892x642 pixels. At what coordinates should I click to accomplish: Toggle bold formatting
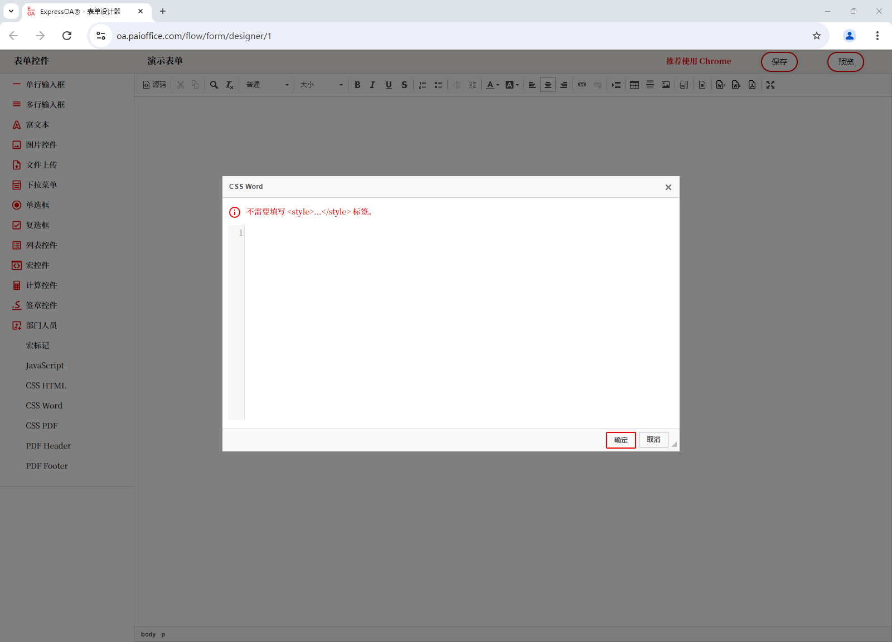(357, 85)
